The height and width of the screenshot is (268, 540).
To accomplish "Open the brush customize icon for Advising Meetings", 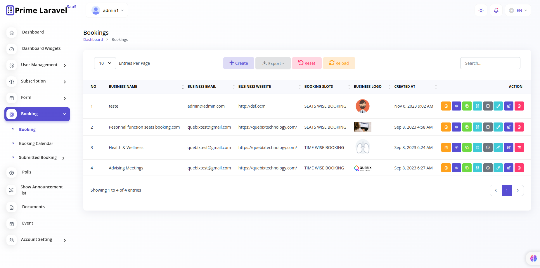I will pyautogui.click(x=499, y=168).
